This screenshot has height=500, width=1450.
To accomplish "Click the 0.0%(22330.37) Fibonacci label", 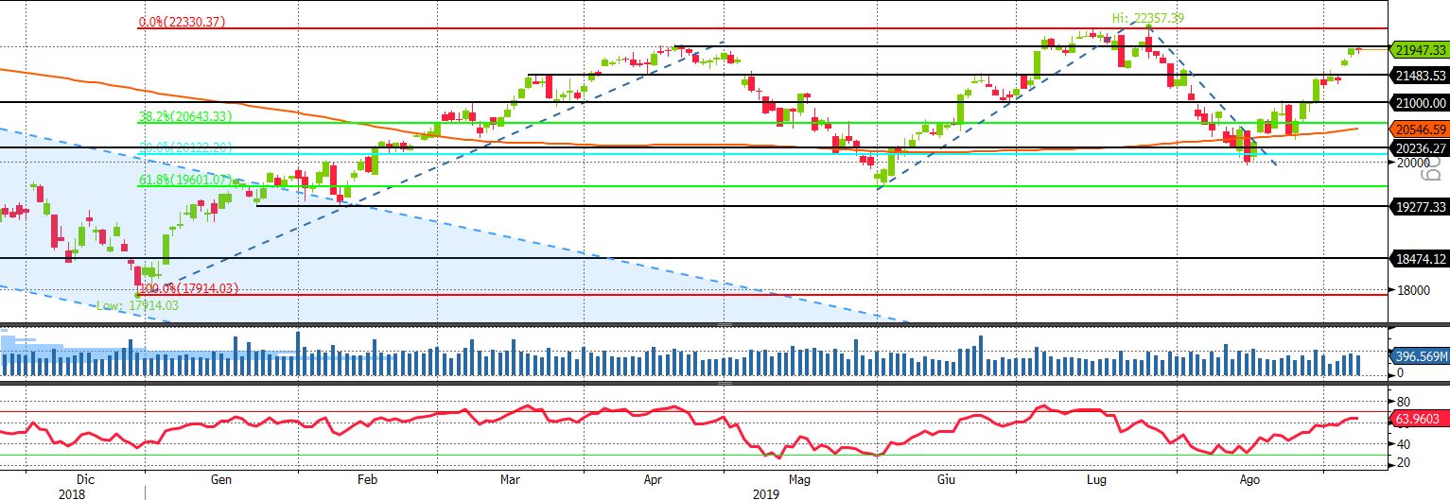I will 182,22.
